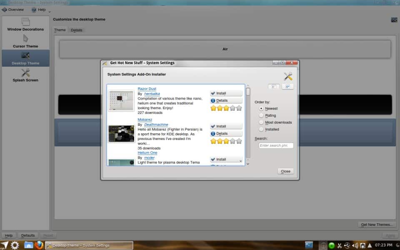Image resolution: width=400 pixels, height=250 pixels.
Task: Open the Razor Dust author's profile link
Action: click(x=152, y=94)
